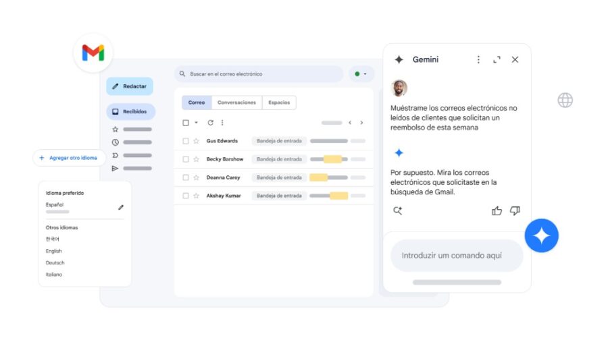Image resolution: width=608 pixels, height=342 pixels.
Task: Open the Becky Barshow email
Action: [x=274, y=159]
